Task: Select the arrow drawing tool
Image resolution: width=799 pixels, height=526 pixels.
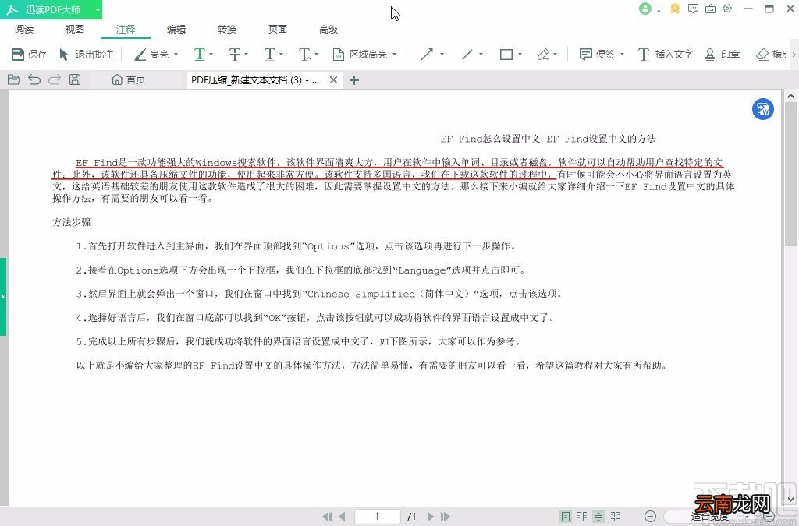Action: (427, 54)
